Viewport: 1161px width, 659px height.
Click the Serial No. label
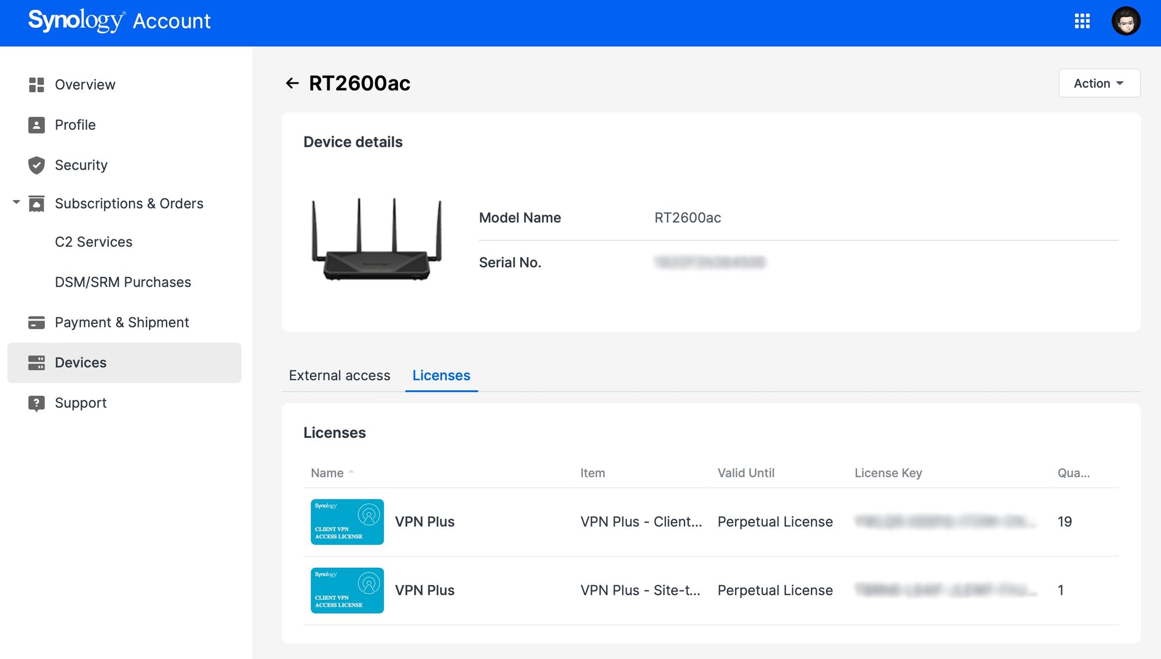[510, 262]
